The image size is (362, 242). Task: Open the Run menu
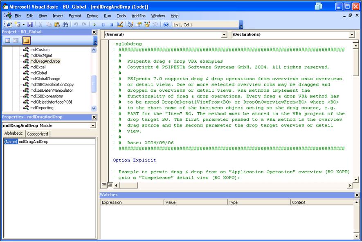[107, 16]
